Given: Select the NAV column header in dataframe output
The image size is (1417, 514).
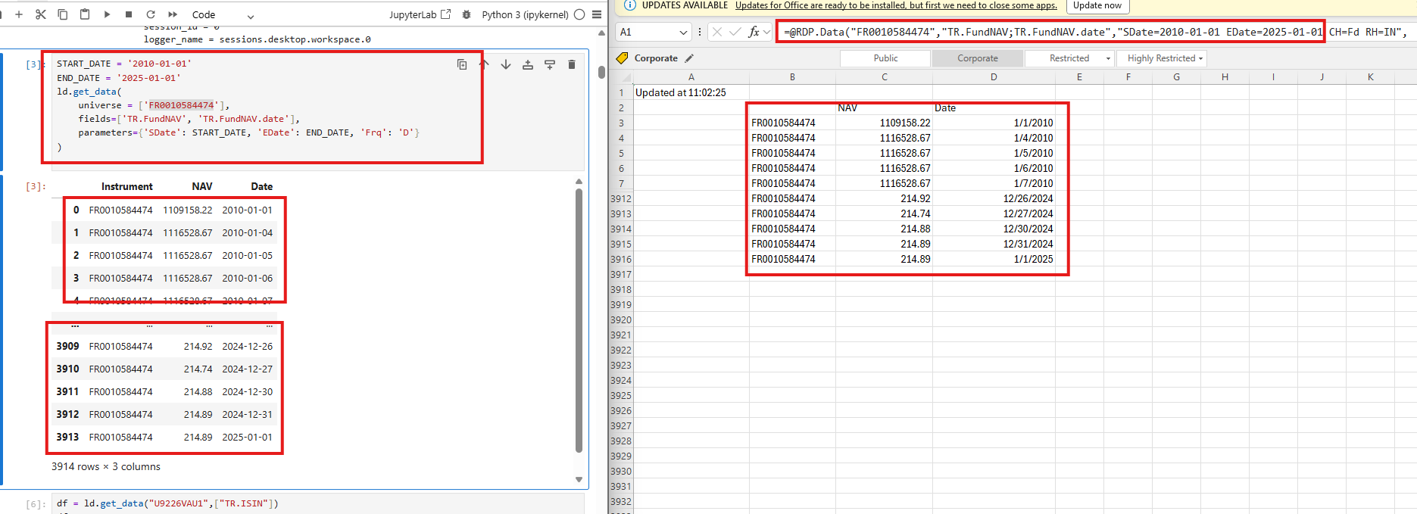Looking at the screenshot, I should click(x=201, y=186).
